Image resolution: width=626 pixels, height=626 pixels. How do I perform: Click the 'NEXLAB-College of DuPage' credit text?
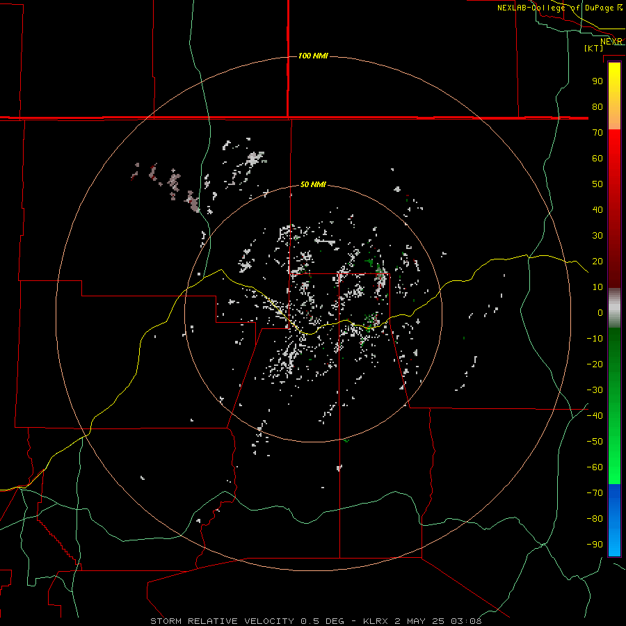pyautogui.click(x=555, y=8)
